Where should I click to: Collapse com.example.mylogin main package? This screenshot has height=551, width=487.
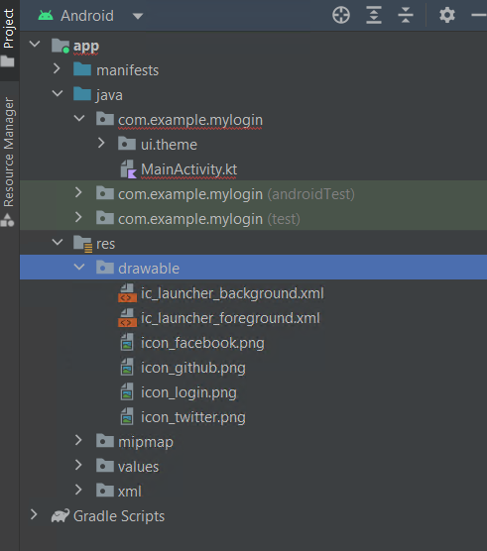79,118
